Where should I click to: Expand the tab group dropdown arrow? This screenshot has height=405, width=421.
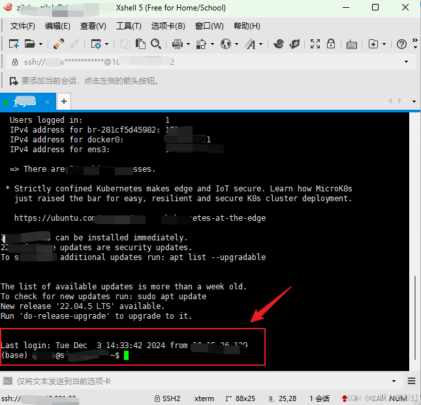coord(384,44)
